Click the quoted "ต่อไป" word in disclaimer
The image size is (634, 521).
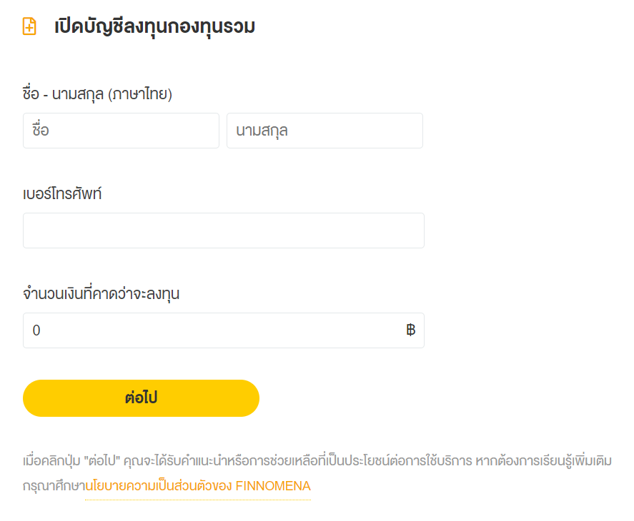click(x=104, y=460)
